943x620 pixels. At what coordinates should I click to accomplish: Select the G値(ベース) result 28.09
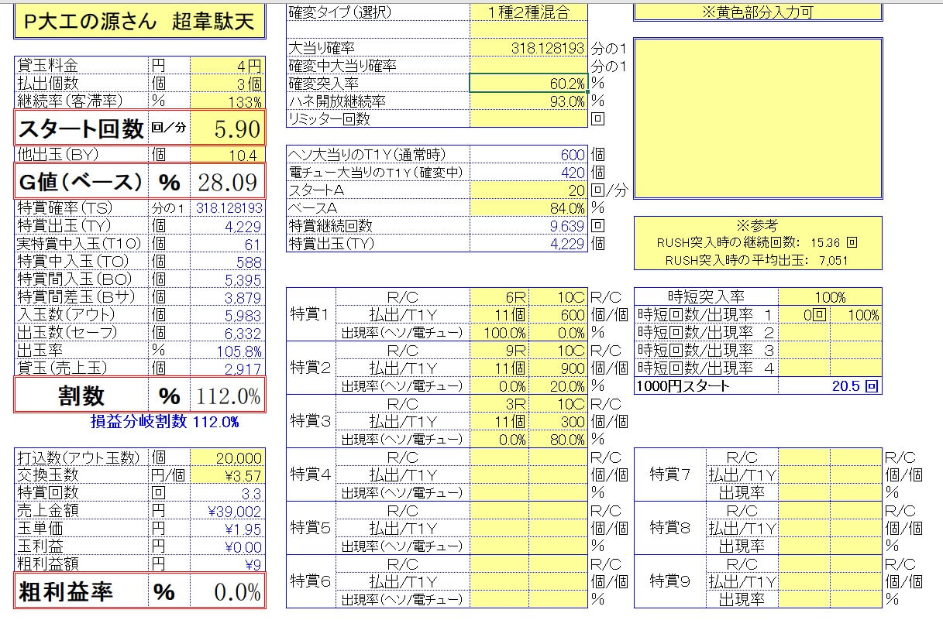tap(227, 182)
